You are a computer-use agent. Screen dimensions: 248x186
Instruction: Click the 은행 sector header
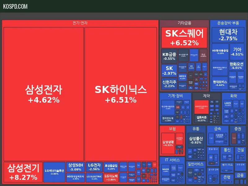tap(227, 177)
